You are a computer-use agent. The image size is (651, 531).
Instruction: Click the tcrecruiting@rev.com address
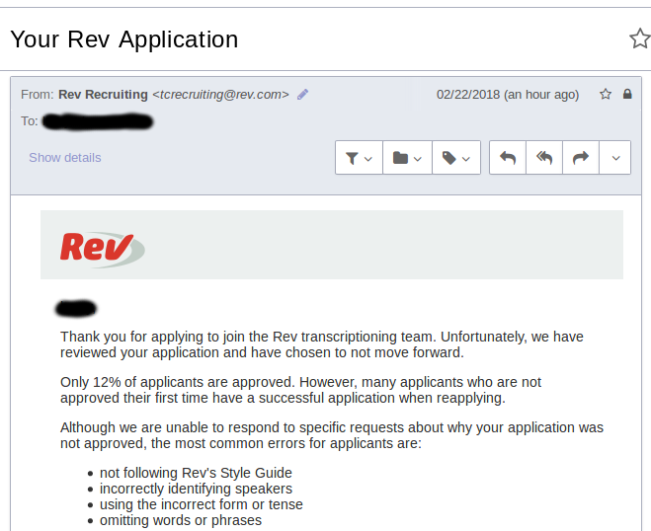220,95
